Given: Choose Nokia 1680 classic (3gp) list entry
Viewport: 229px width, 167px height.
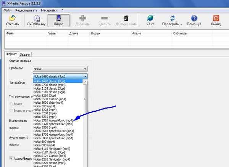Looking at the screenshot, I should [x=58, y=81].
